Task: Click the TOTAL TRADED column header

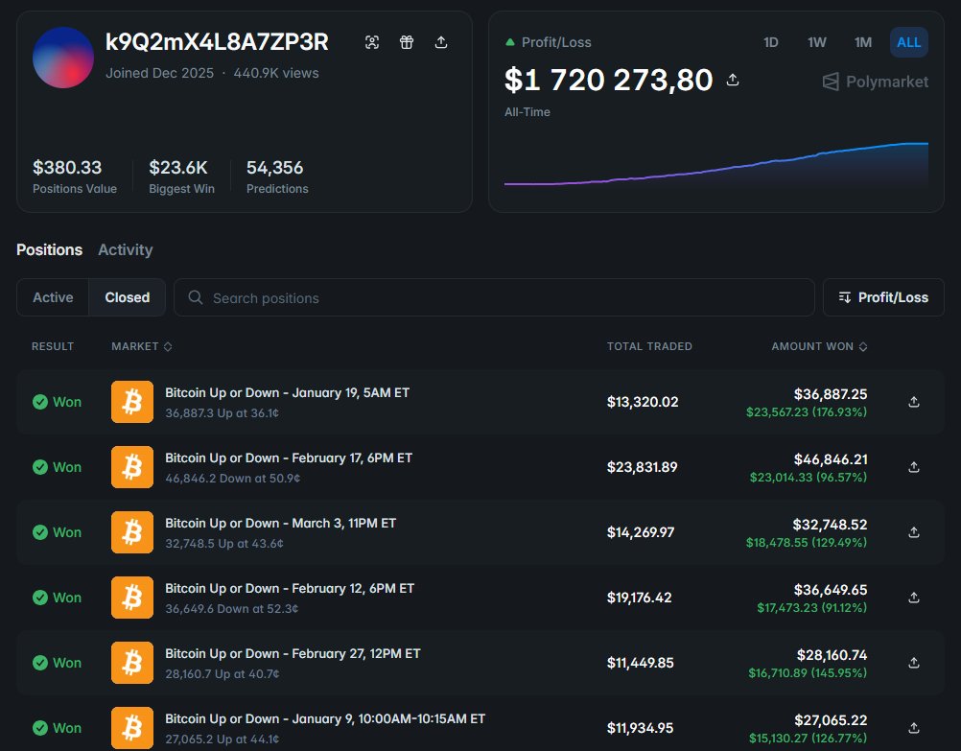Action: click(649, 346)
